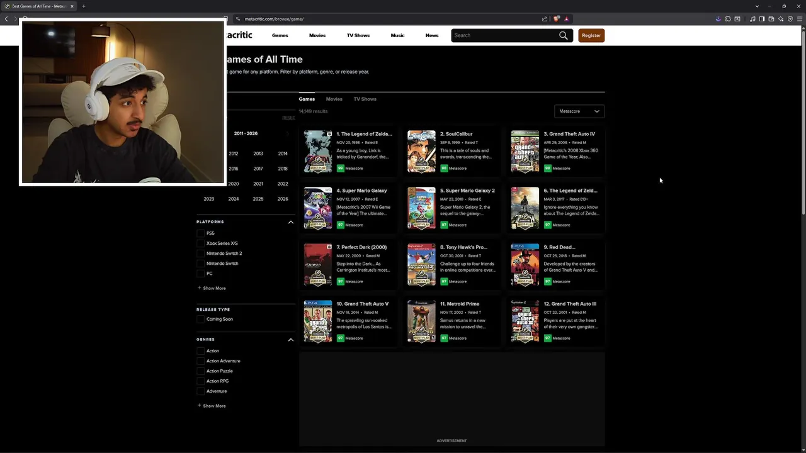The width and height of the screenshot is (806, 453).
Task: Enable the Coming Soon release type checkbox
Action: point(200,319)
